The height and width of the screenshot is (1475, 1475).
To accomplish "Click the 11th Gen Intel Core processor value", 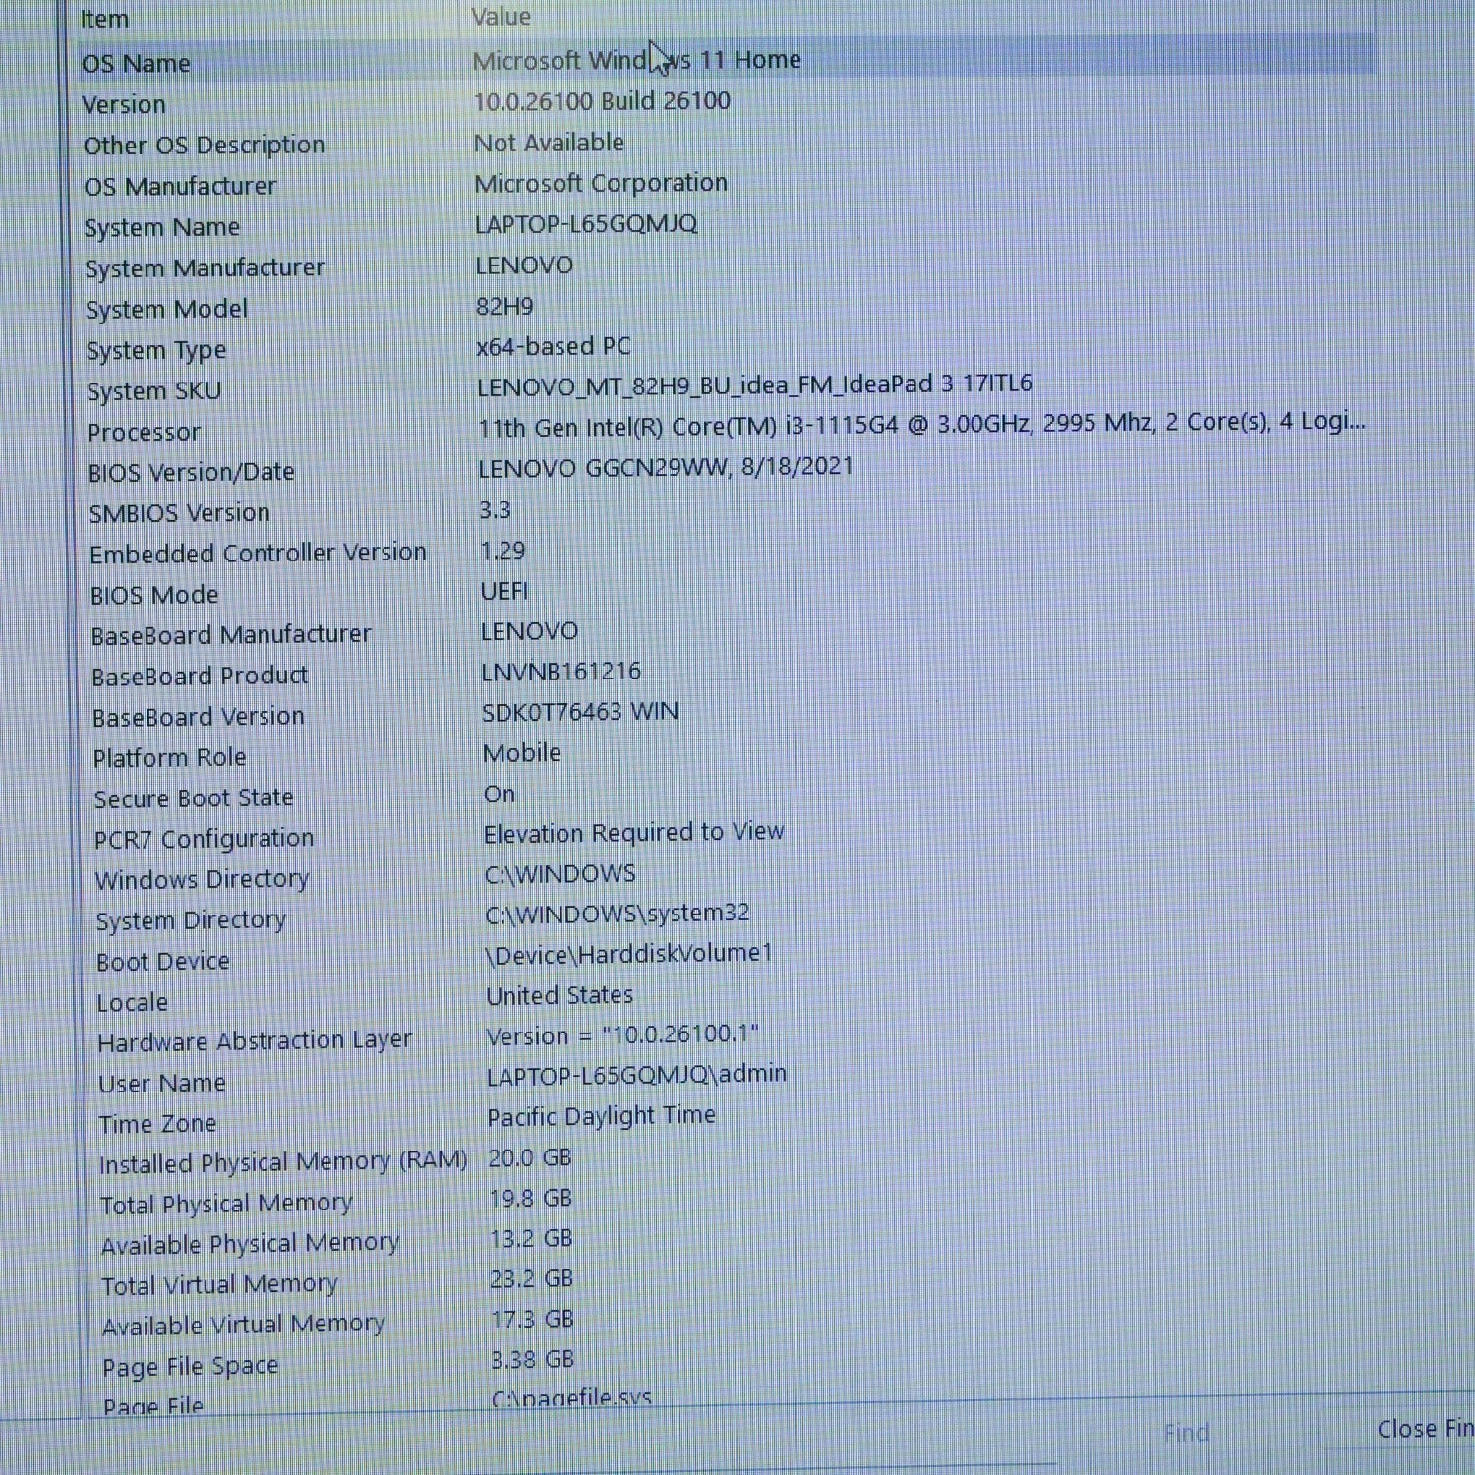I will click(x=921, y=425).
